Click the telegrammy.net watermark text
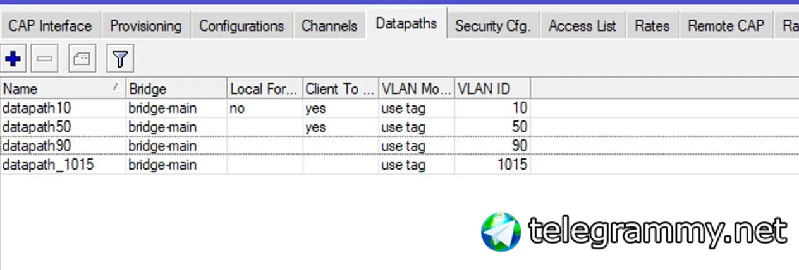This screenshot has height=270, width=799. pos(658,231)
